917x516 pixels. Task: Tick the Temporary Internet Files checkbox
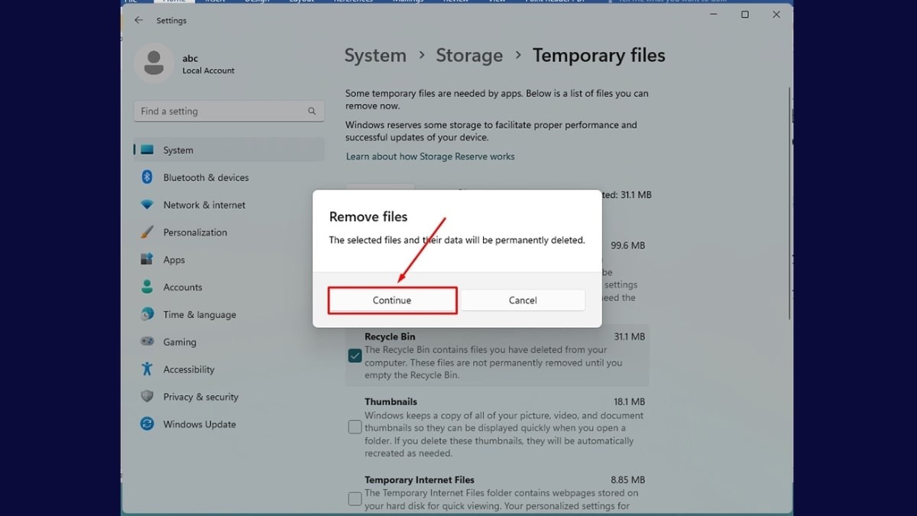click(355, 499)
